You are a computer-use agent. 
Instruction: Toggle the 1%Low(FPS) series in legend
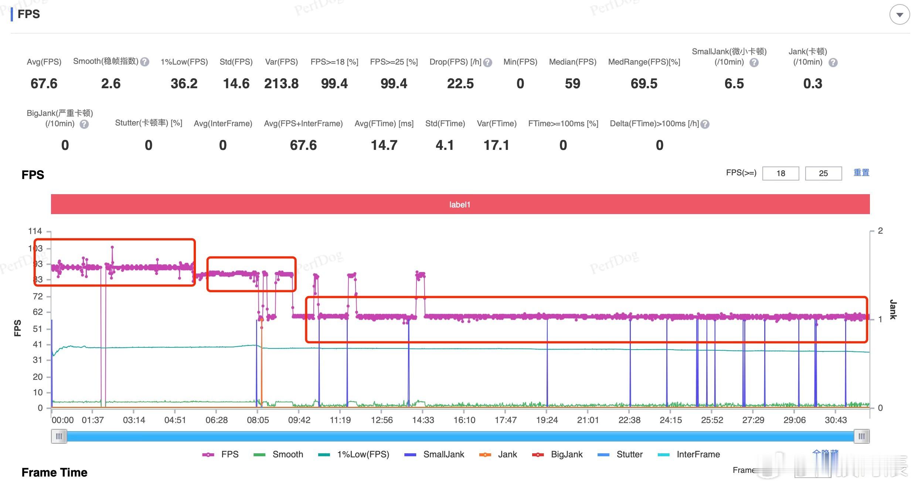pos(354,454)
